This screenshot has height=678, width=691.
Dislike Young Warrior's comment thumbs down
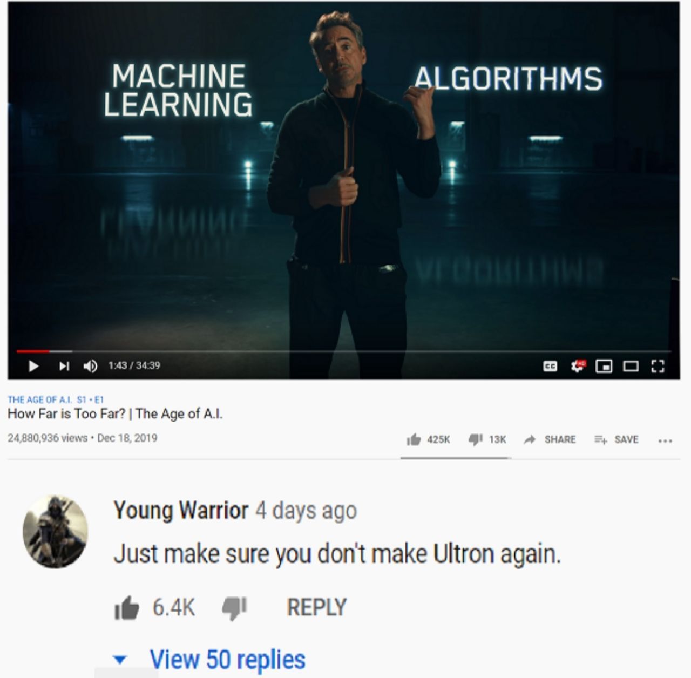tap(235, 608)
